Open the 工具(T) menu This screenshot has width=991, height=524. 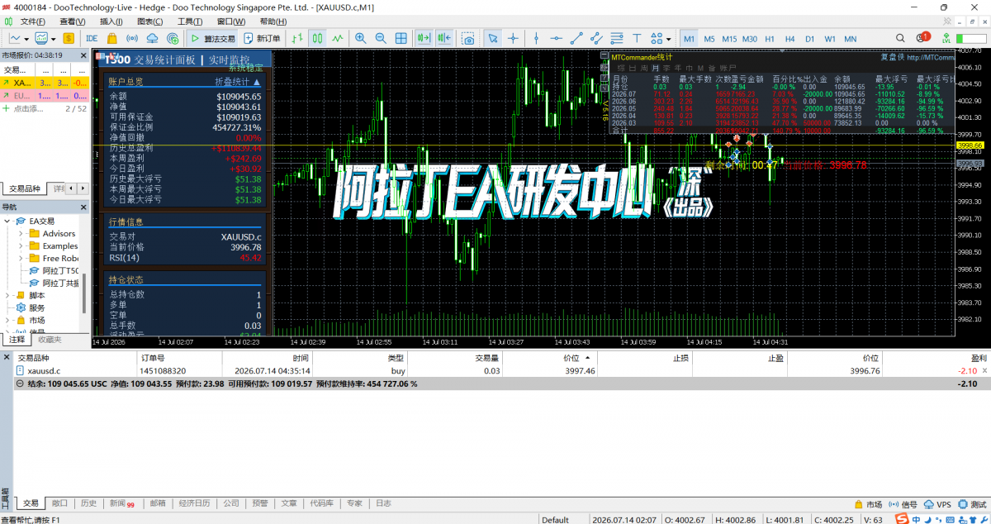pos(190,21)
